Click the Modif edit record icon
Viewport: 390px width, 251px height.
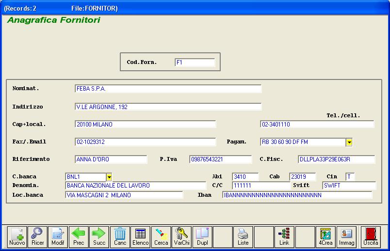click(58, 237)
